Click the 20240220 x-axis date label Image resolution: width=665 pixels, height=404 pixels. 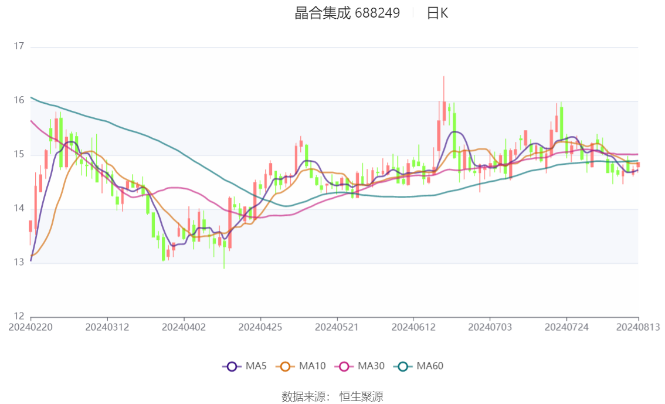pos(30,327)
